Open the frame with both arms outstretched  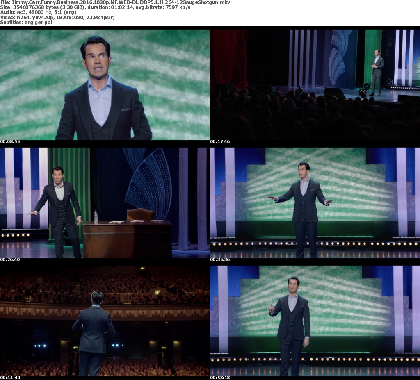coord(315,203)
